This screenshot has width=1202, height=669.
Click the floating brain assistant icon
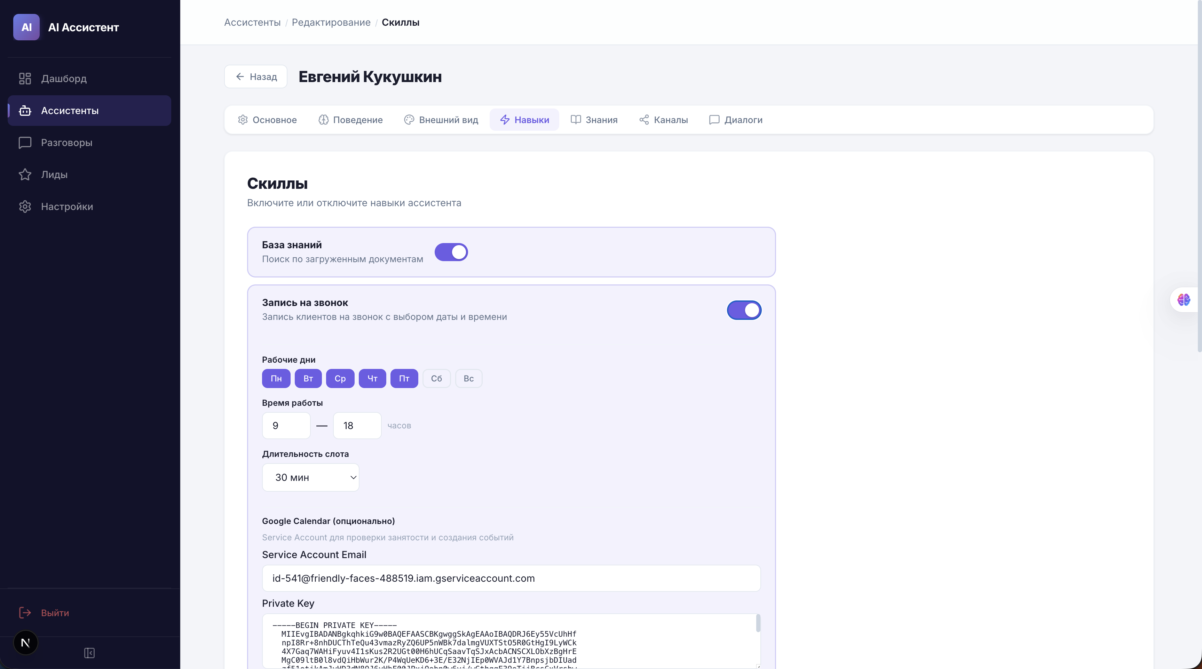coord(1183,300)
